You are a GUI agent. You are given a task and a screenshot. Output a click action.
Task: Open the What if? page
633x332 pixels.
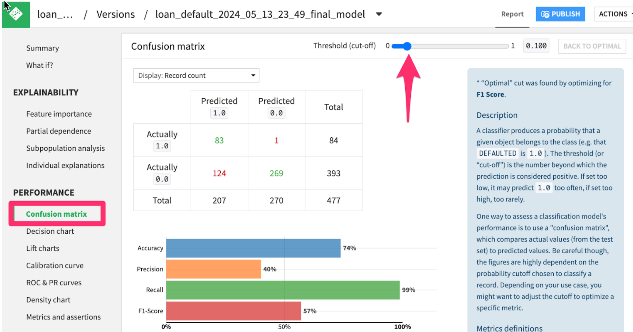40,65
